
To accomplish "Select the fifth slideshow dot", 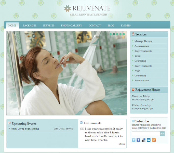I will point(124,34).
